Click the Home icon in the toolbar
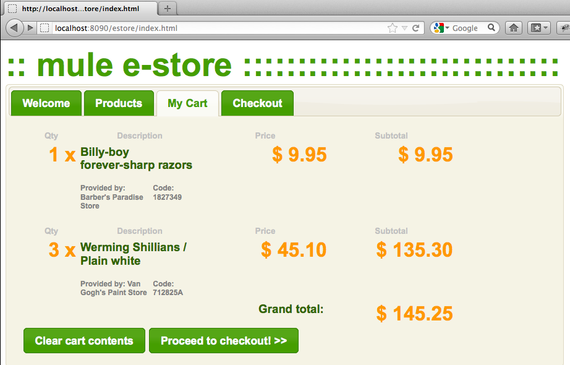The image size is (570, 365). (x=514, y=28)
